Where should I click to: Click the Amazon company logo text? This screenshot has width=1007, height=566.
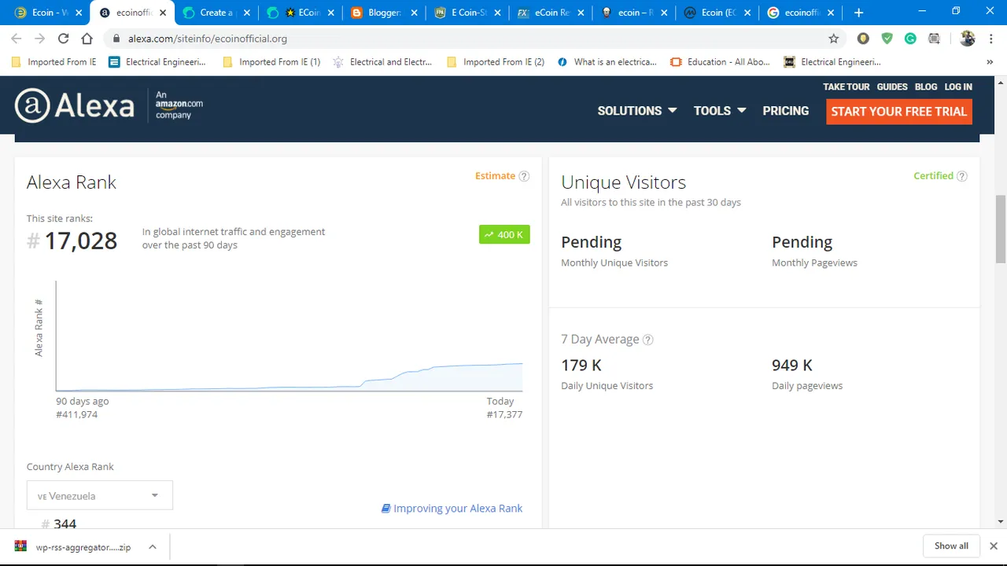(x=179, y=105)
